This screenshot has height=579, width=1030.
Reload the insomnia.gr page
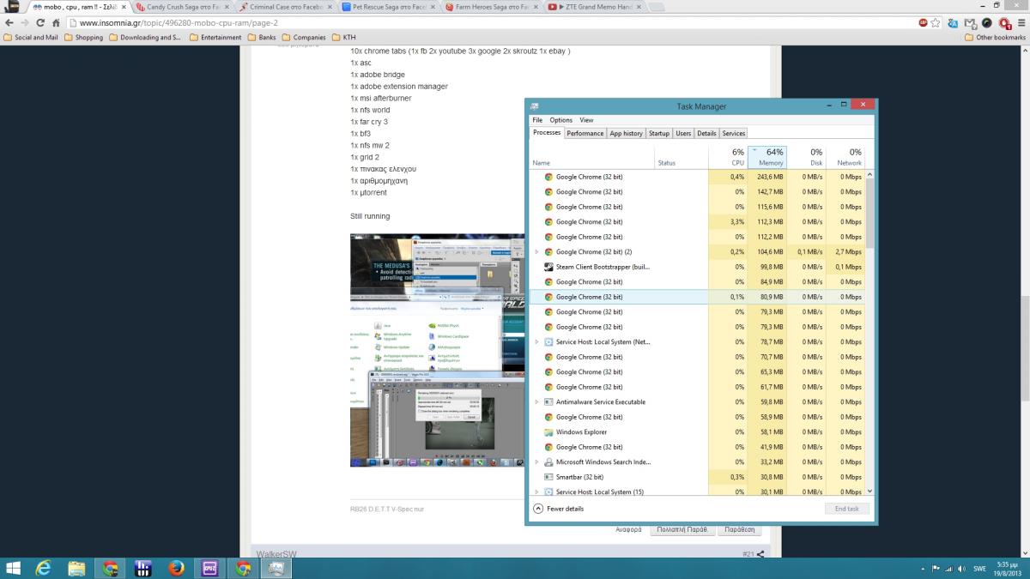(x=40, y=23)
